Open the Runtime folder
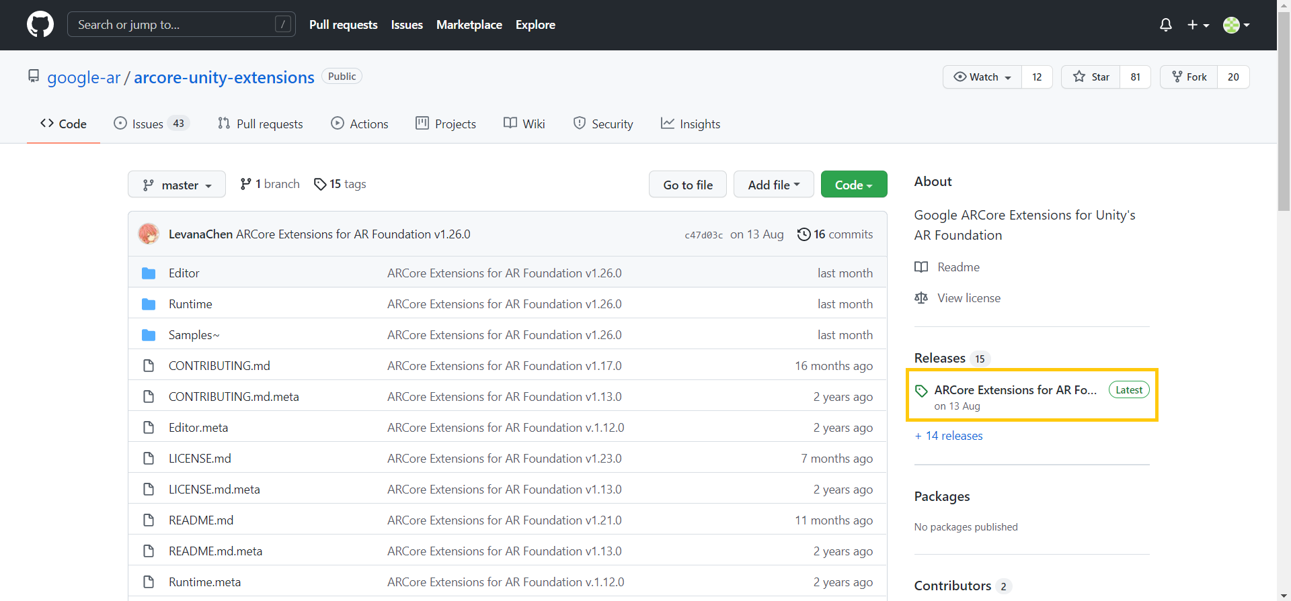 (x=190, y=304)
